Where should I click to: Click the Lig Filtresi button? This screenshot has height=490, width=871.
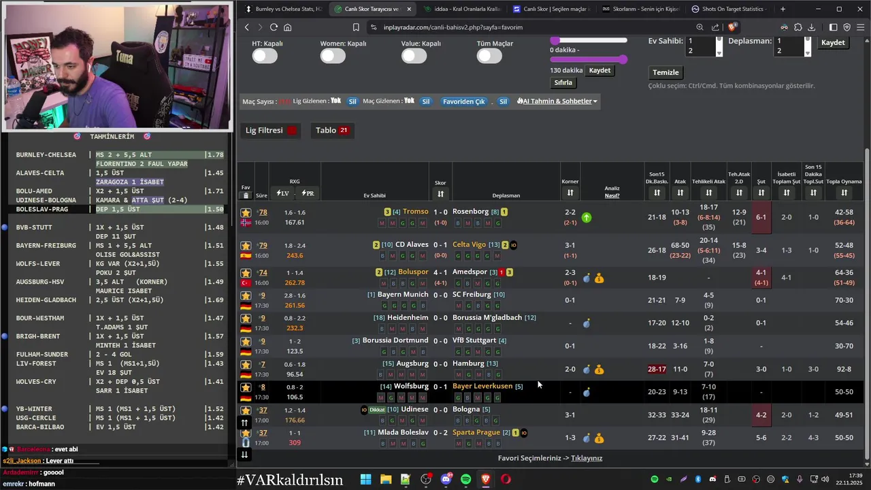point(272,131)
